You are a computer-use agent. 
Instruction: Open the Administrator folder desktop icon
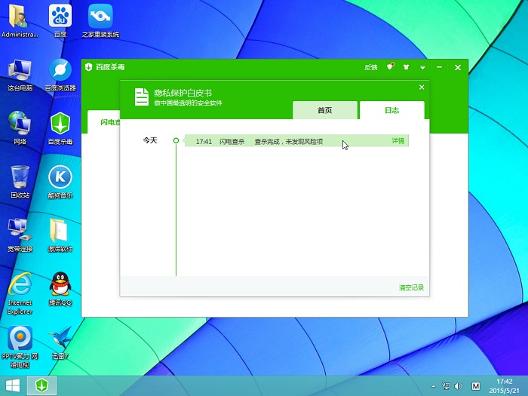(x=19, y=21)
